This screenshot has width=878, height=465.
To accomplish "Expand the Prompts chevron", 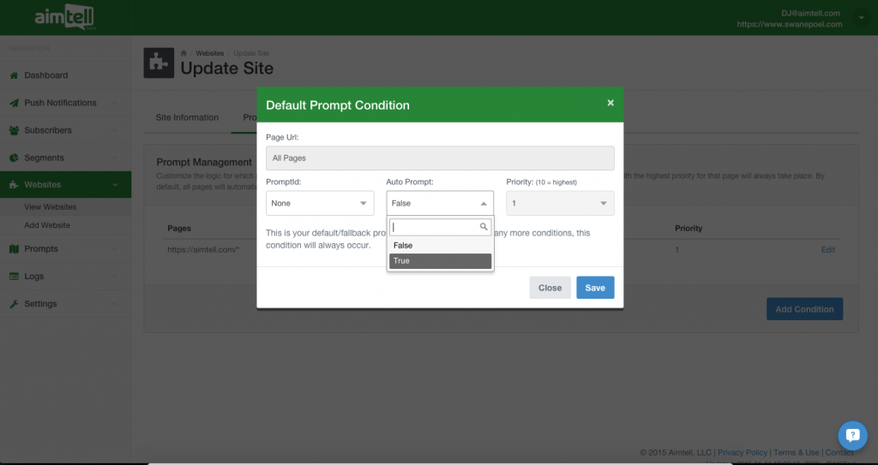I will click(114, 249).
